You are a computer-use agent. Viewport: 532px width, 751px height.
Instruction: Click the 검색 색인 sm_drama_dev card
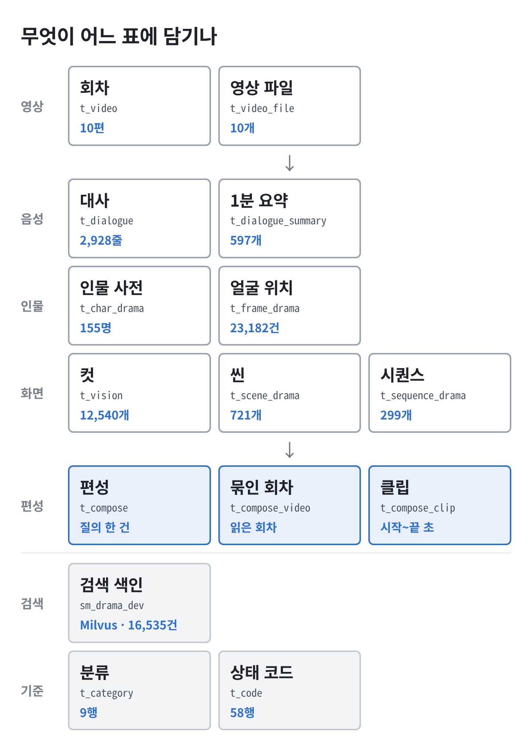coord(139,603)
